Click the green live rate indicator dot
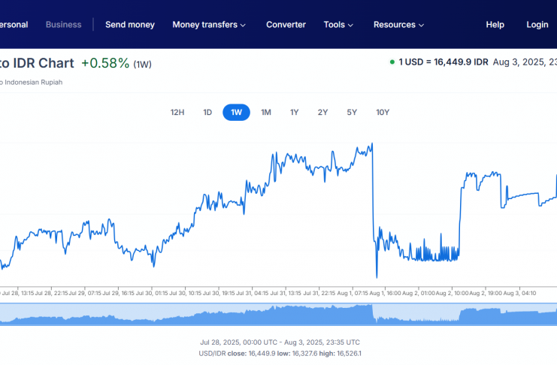The image size is (557, 365). pos(392,62)
